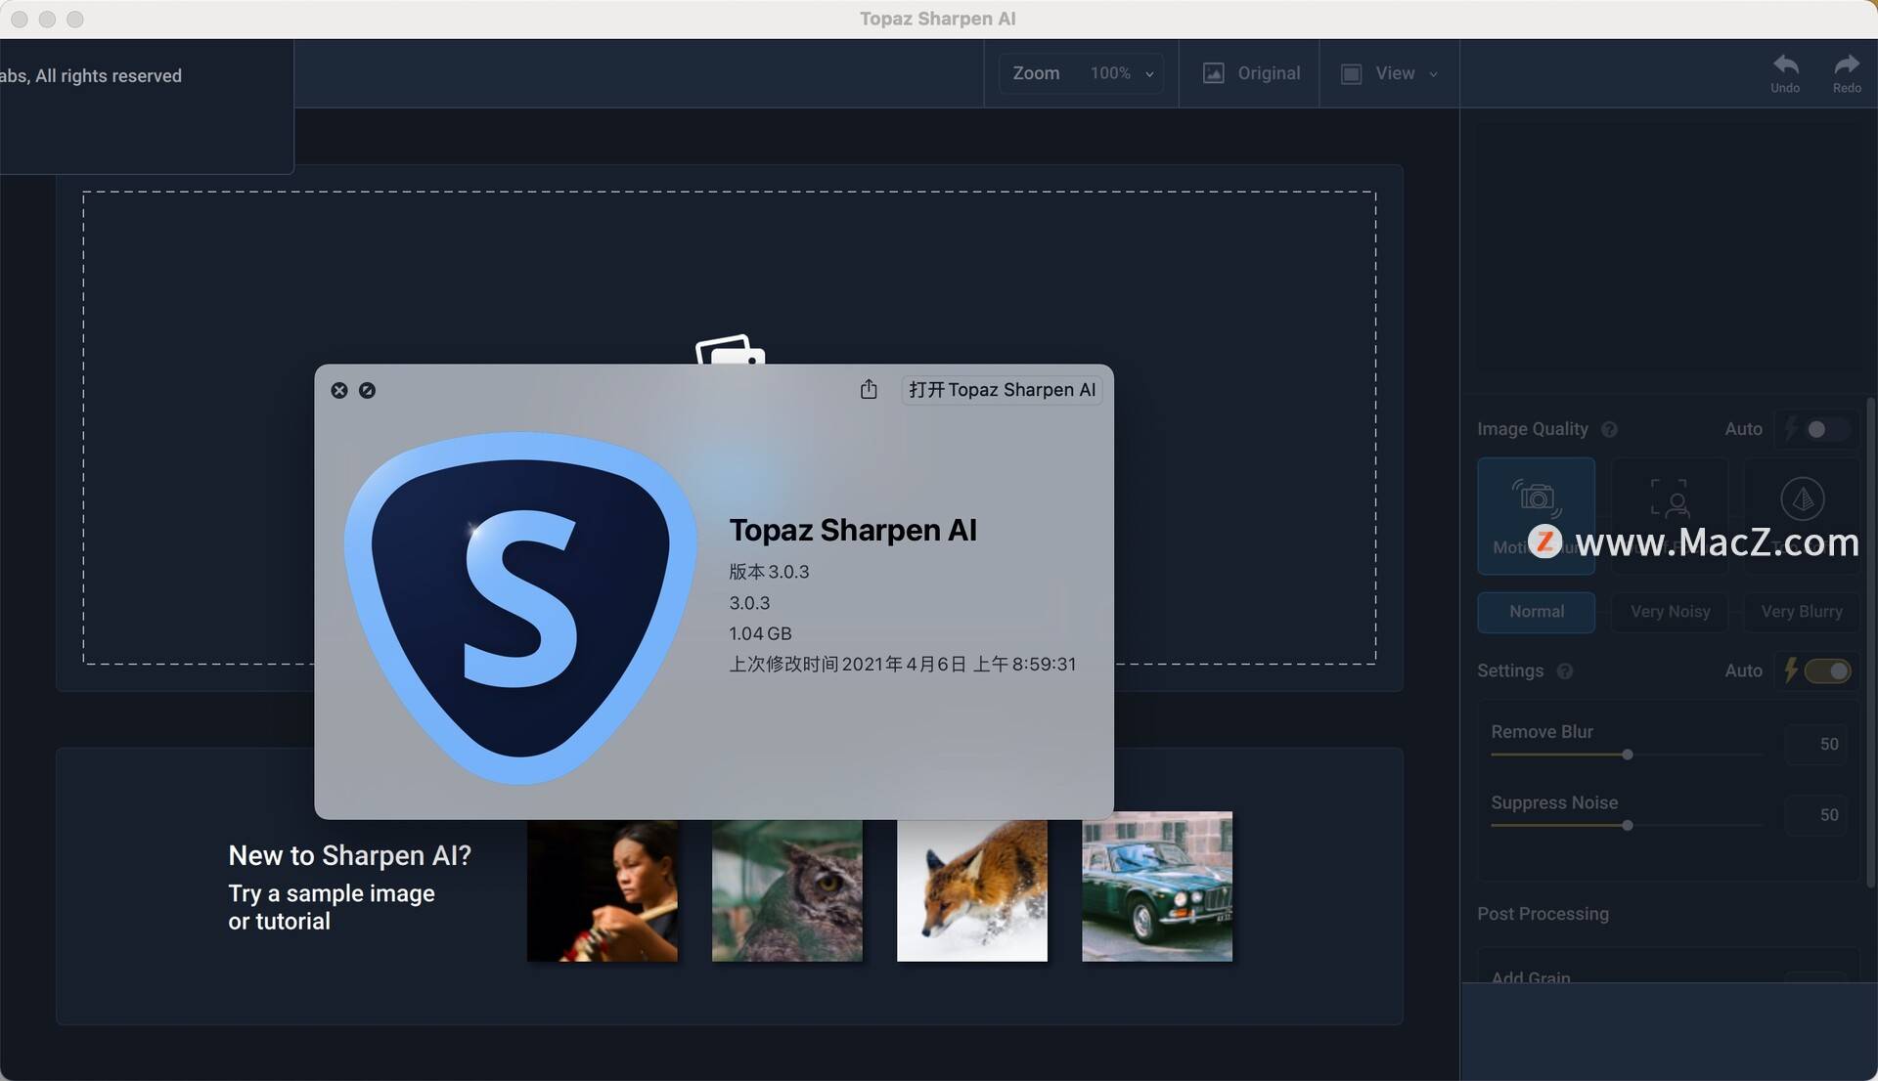Click the Add Grain label

[1531, 977]
